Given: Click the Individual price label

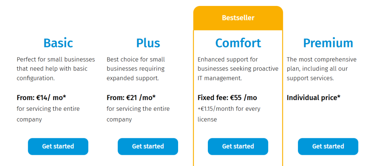Looking at the screenshot, I should tap(314, 98).
